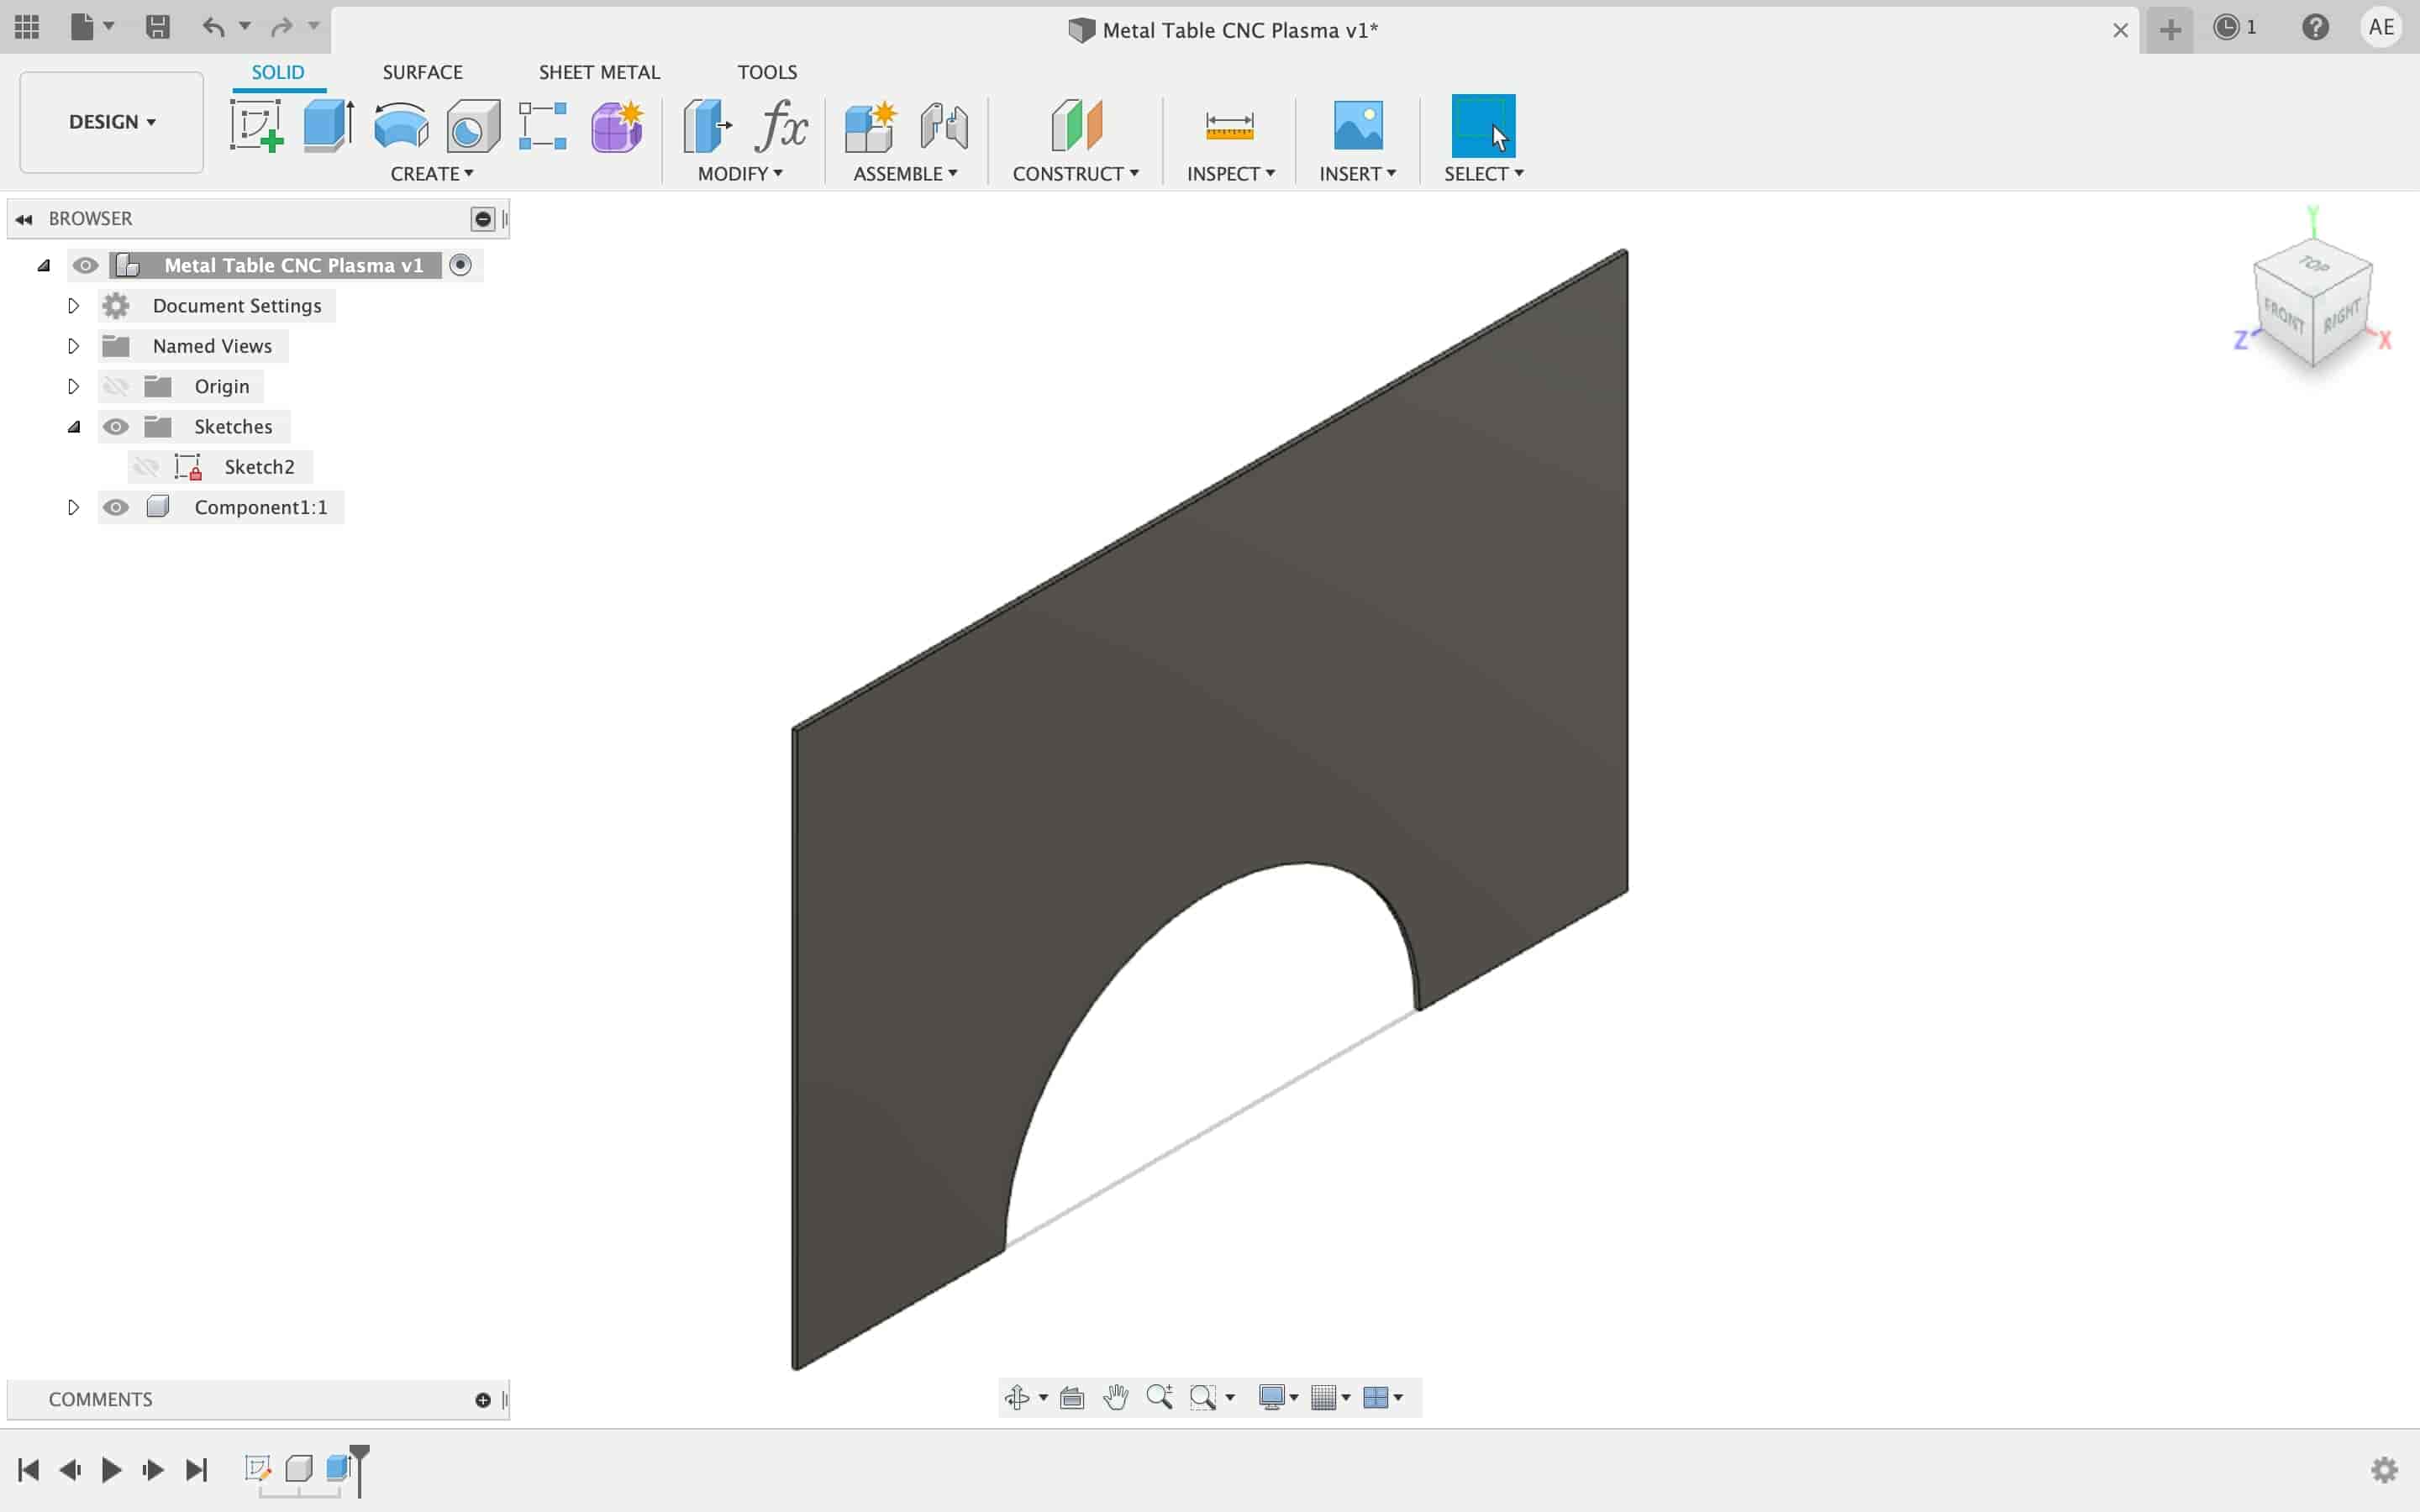This screenshot has width=2420, height=1512.
Task: Select the Insert image tool
Action: click(x=1358, y=126)
